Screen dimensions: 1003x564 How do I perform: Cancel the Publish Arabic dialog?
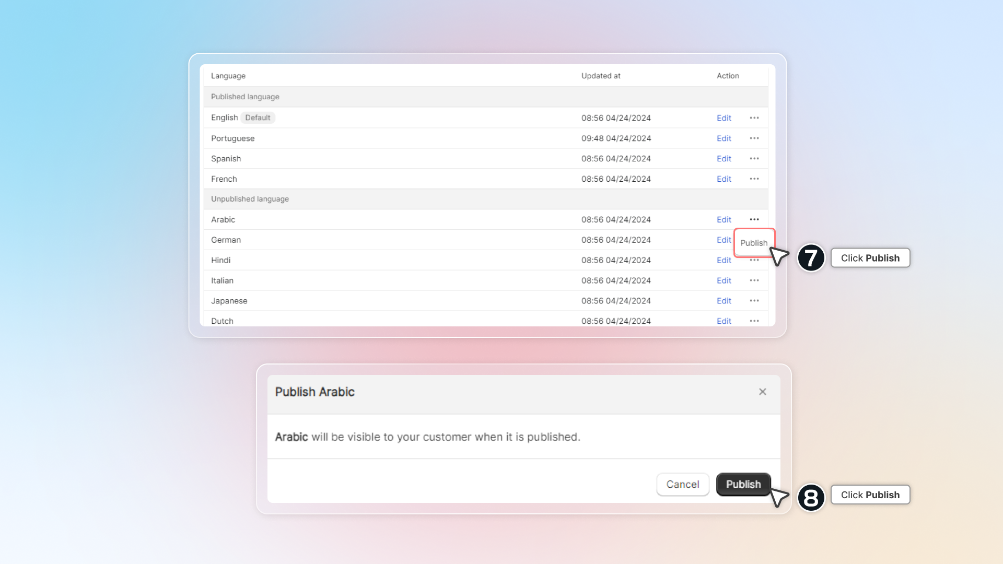[683, 484]
